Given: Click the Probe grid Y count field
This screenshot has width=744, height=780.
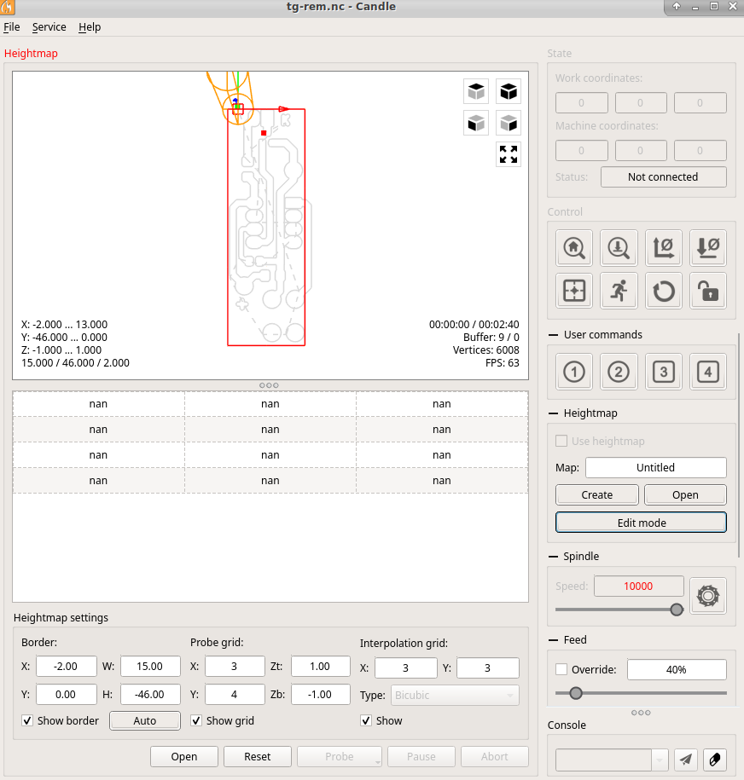Looking at the screenshot, I should 235,694.
